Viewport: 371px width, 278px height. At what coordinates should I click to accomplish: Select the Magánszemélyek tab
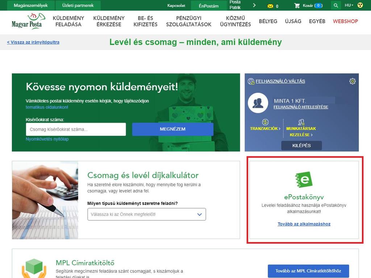(31, 5)
